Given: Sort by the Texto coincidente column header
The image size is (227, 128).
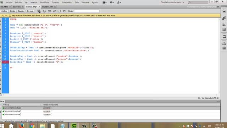Looking at the screenshot, I should 51,105.
